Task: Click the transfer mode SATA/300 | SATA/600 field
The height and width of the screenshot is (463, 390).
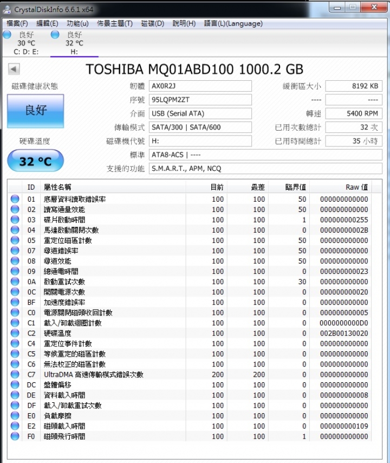Action: [200, 127]
